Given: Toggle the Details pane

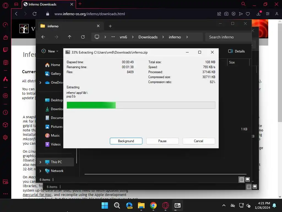Looking at the screenshot, I should (x=237, y=51).
